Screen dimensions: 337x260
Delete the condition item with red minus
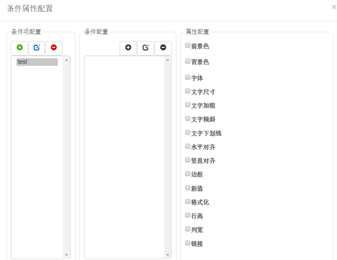[54, 48]
